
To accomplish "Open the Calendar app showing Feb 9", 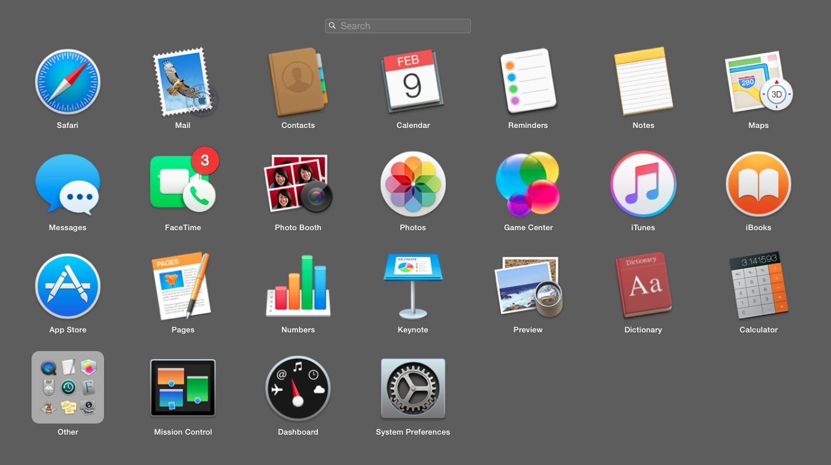I will point(413,82).
